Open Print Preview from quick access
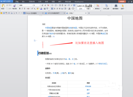This screenshot has height=97, width=133. tap(11, 13)
